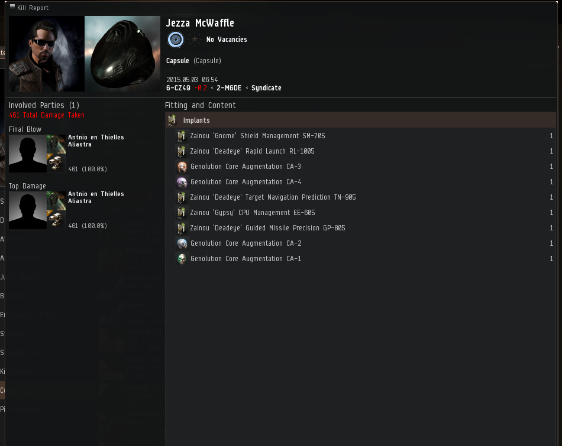Click the Top Damage attacker's ship icon
562x446 pixels.
(56, 201)
